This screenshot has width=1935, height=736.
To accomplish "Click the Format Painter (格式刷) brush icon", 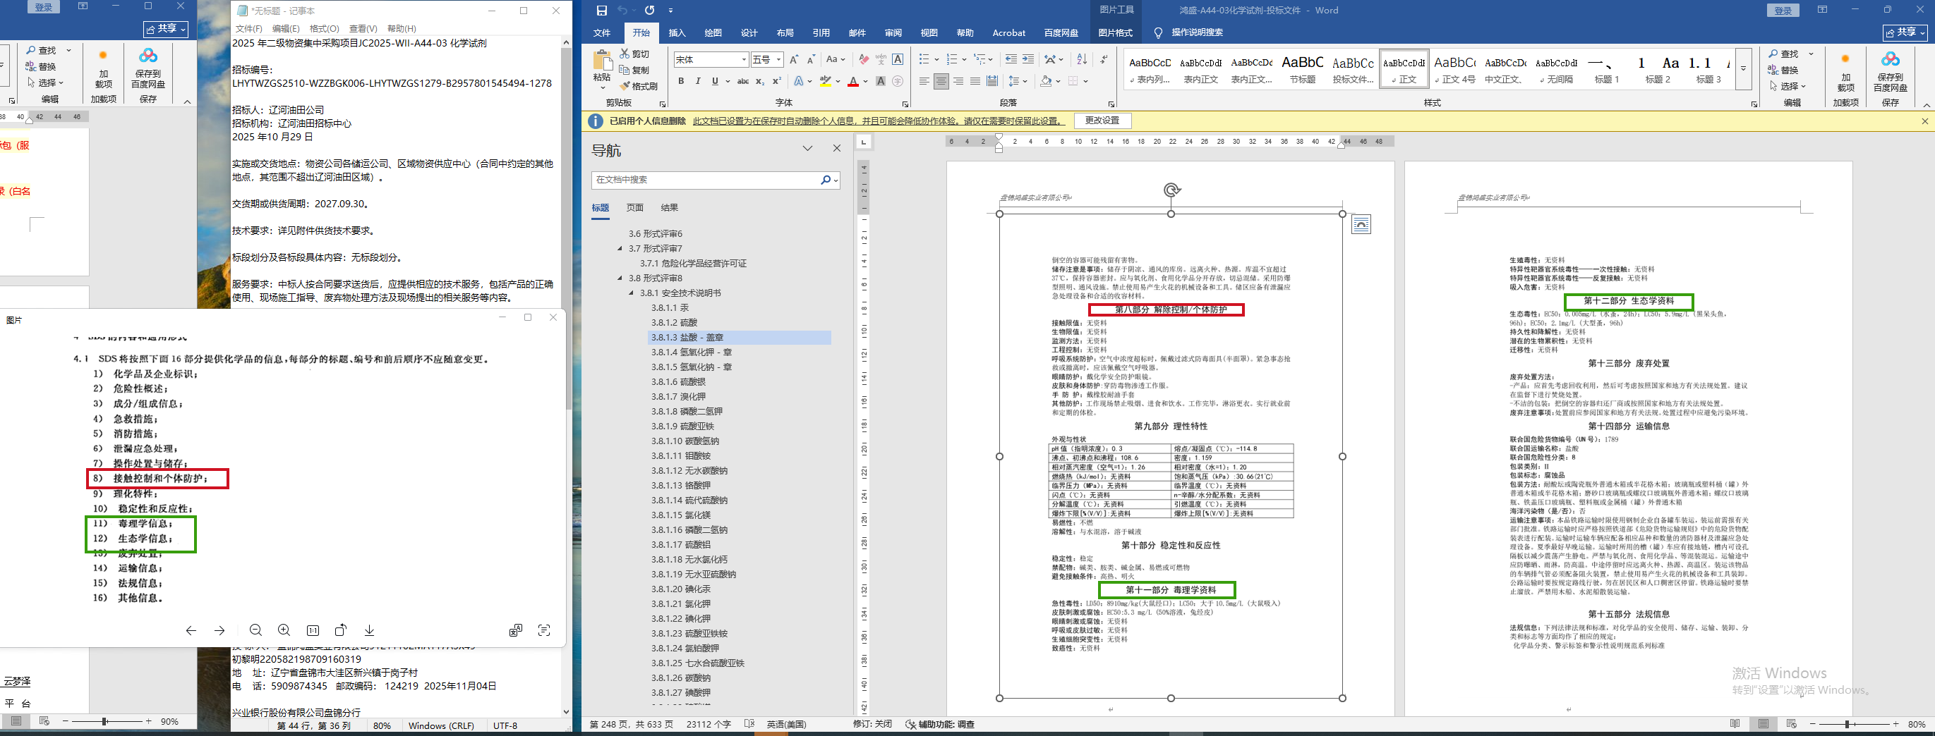I will [x=625, y=86].
